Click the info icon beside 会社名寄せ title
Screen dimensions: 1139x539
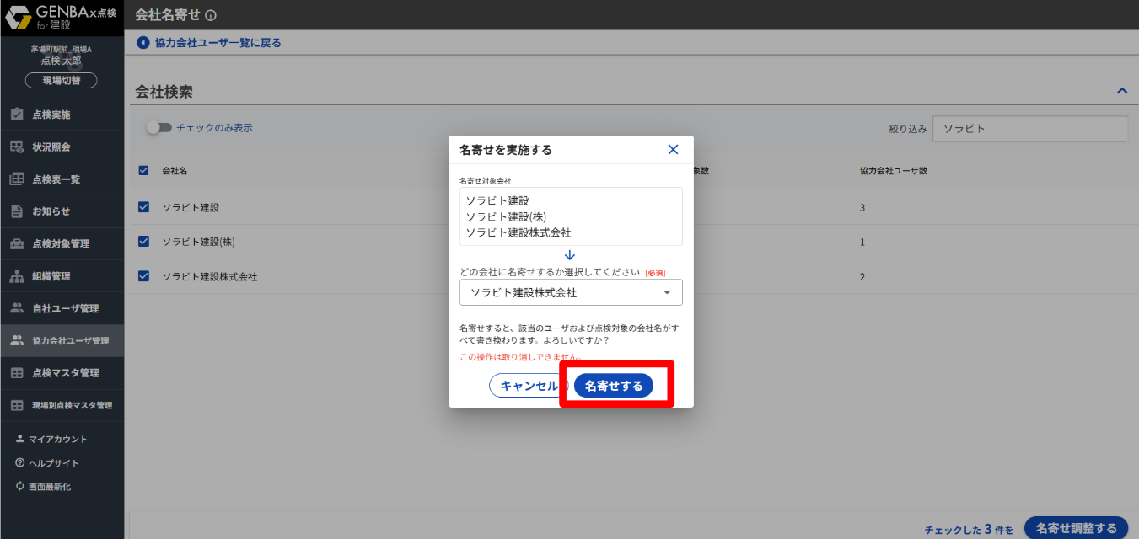tap(211, 15)
